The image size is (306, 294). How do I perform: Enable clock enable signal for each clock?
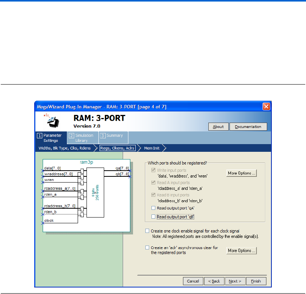click(x=147, y=231)
